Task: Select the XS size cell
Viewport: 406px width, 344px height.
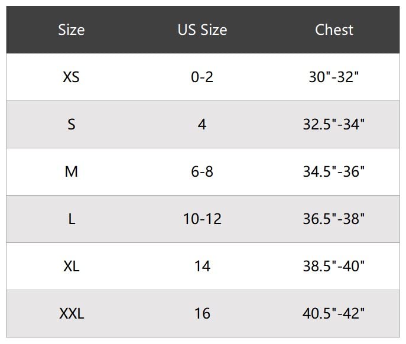Action: [72, 77]
